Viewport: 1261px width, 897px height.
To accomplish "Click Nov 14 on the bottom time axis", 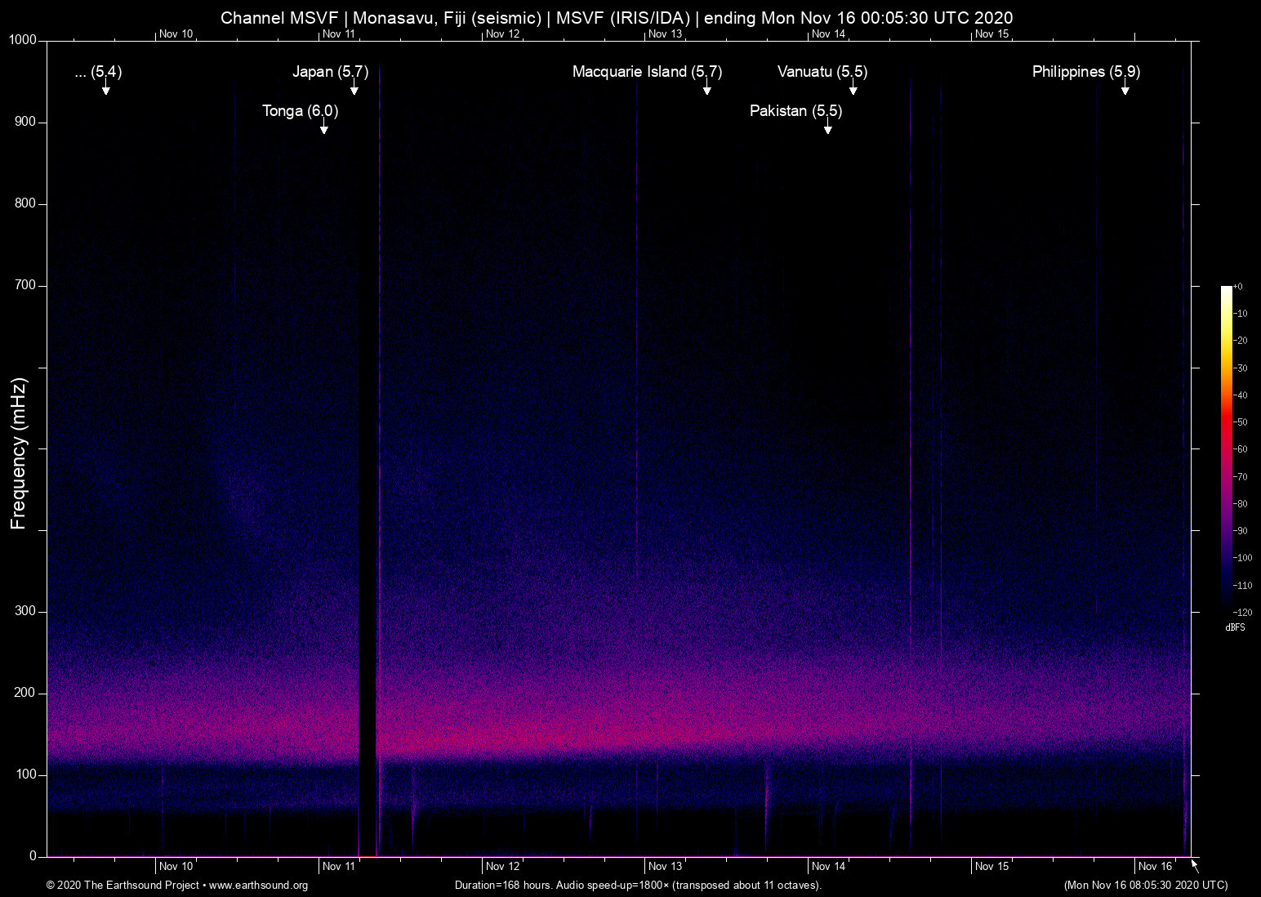I will coord(828,867).
